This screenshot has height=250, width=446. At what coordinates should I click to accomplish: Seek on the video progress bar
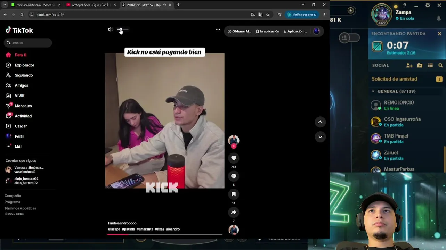tap(165, 234)
